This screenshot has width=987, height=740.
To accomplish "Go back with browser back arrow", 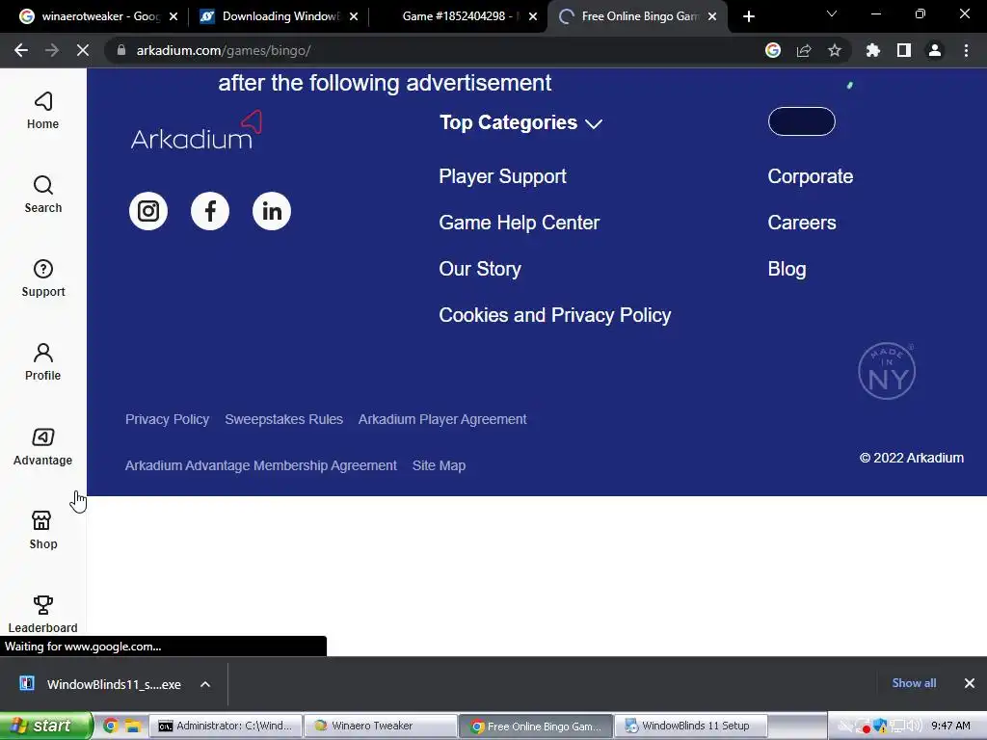I will point(21,50).
